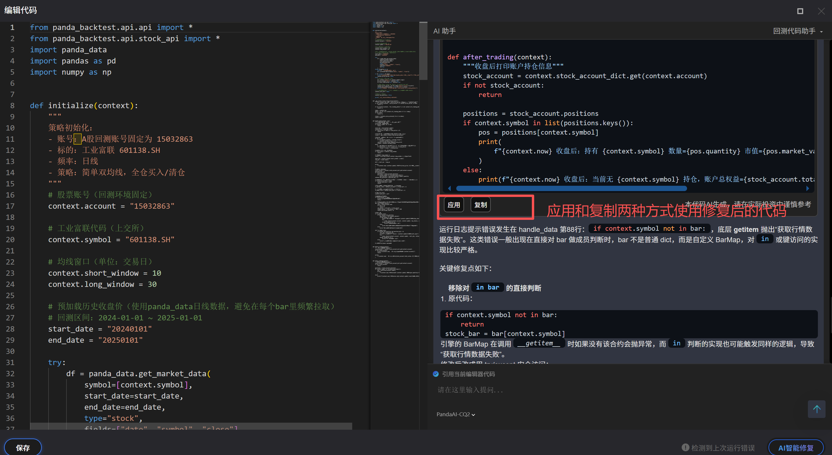Click 'positions = stock_account.positions' in AI code

[530, 114]
